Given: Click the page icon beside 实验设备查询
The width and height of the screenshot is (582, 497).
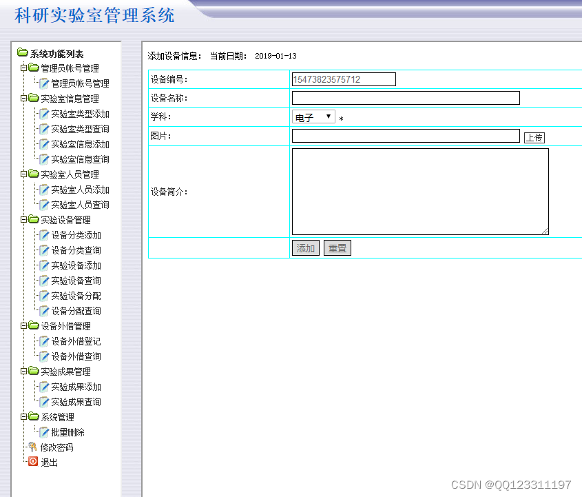Looking at the screenshot, I should [44, 281].
